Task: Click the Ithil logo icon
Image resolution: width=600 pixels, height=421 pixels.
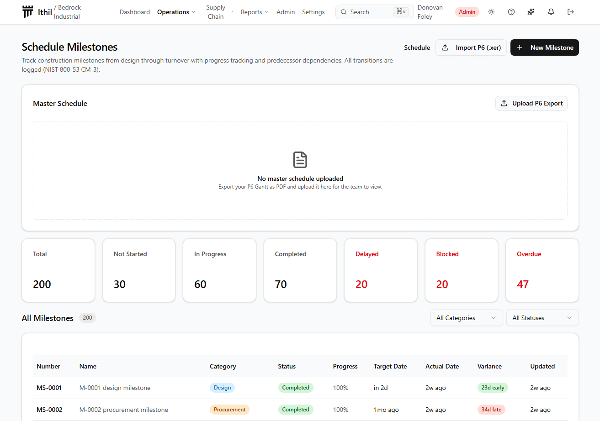Action: (x=27, y=12)
